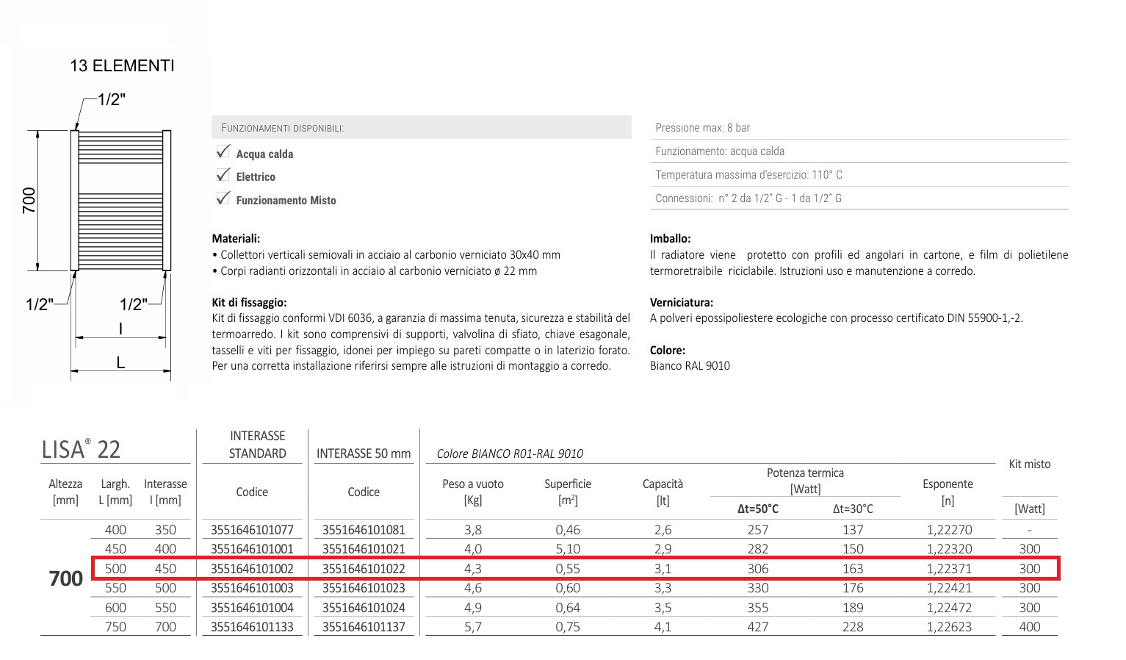Click the Bianco RAL 9010 colour text
Image resolution: width=1126 pixels, height=660 pixels.
point(690,366)
